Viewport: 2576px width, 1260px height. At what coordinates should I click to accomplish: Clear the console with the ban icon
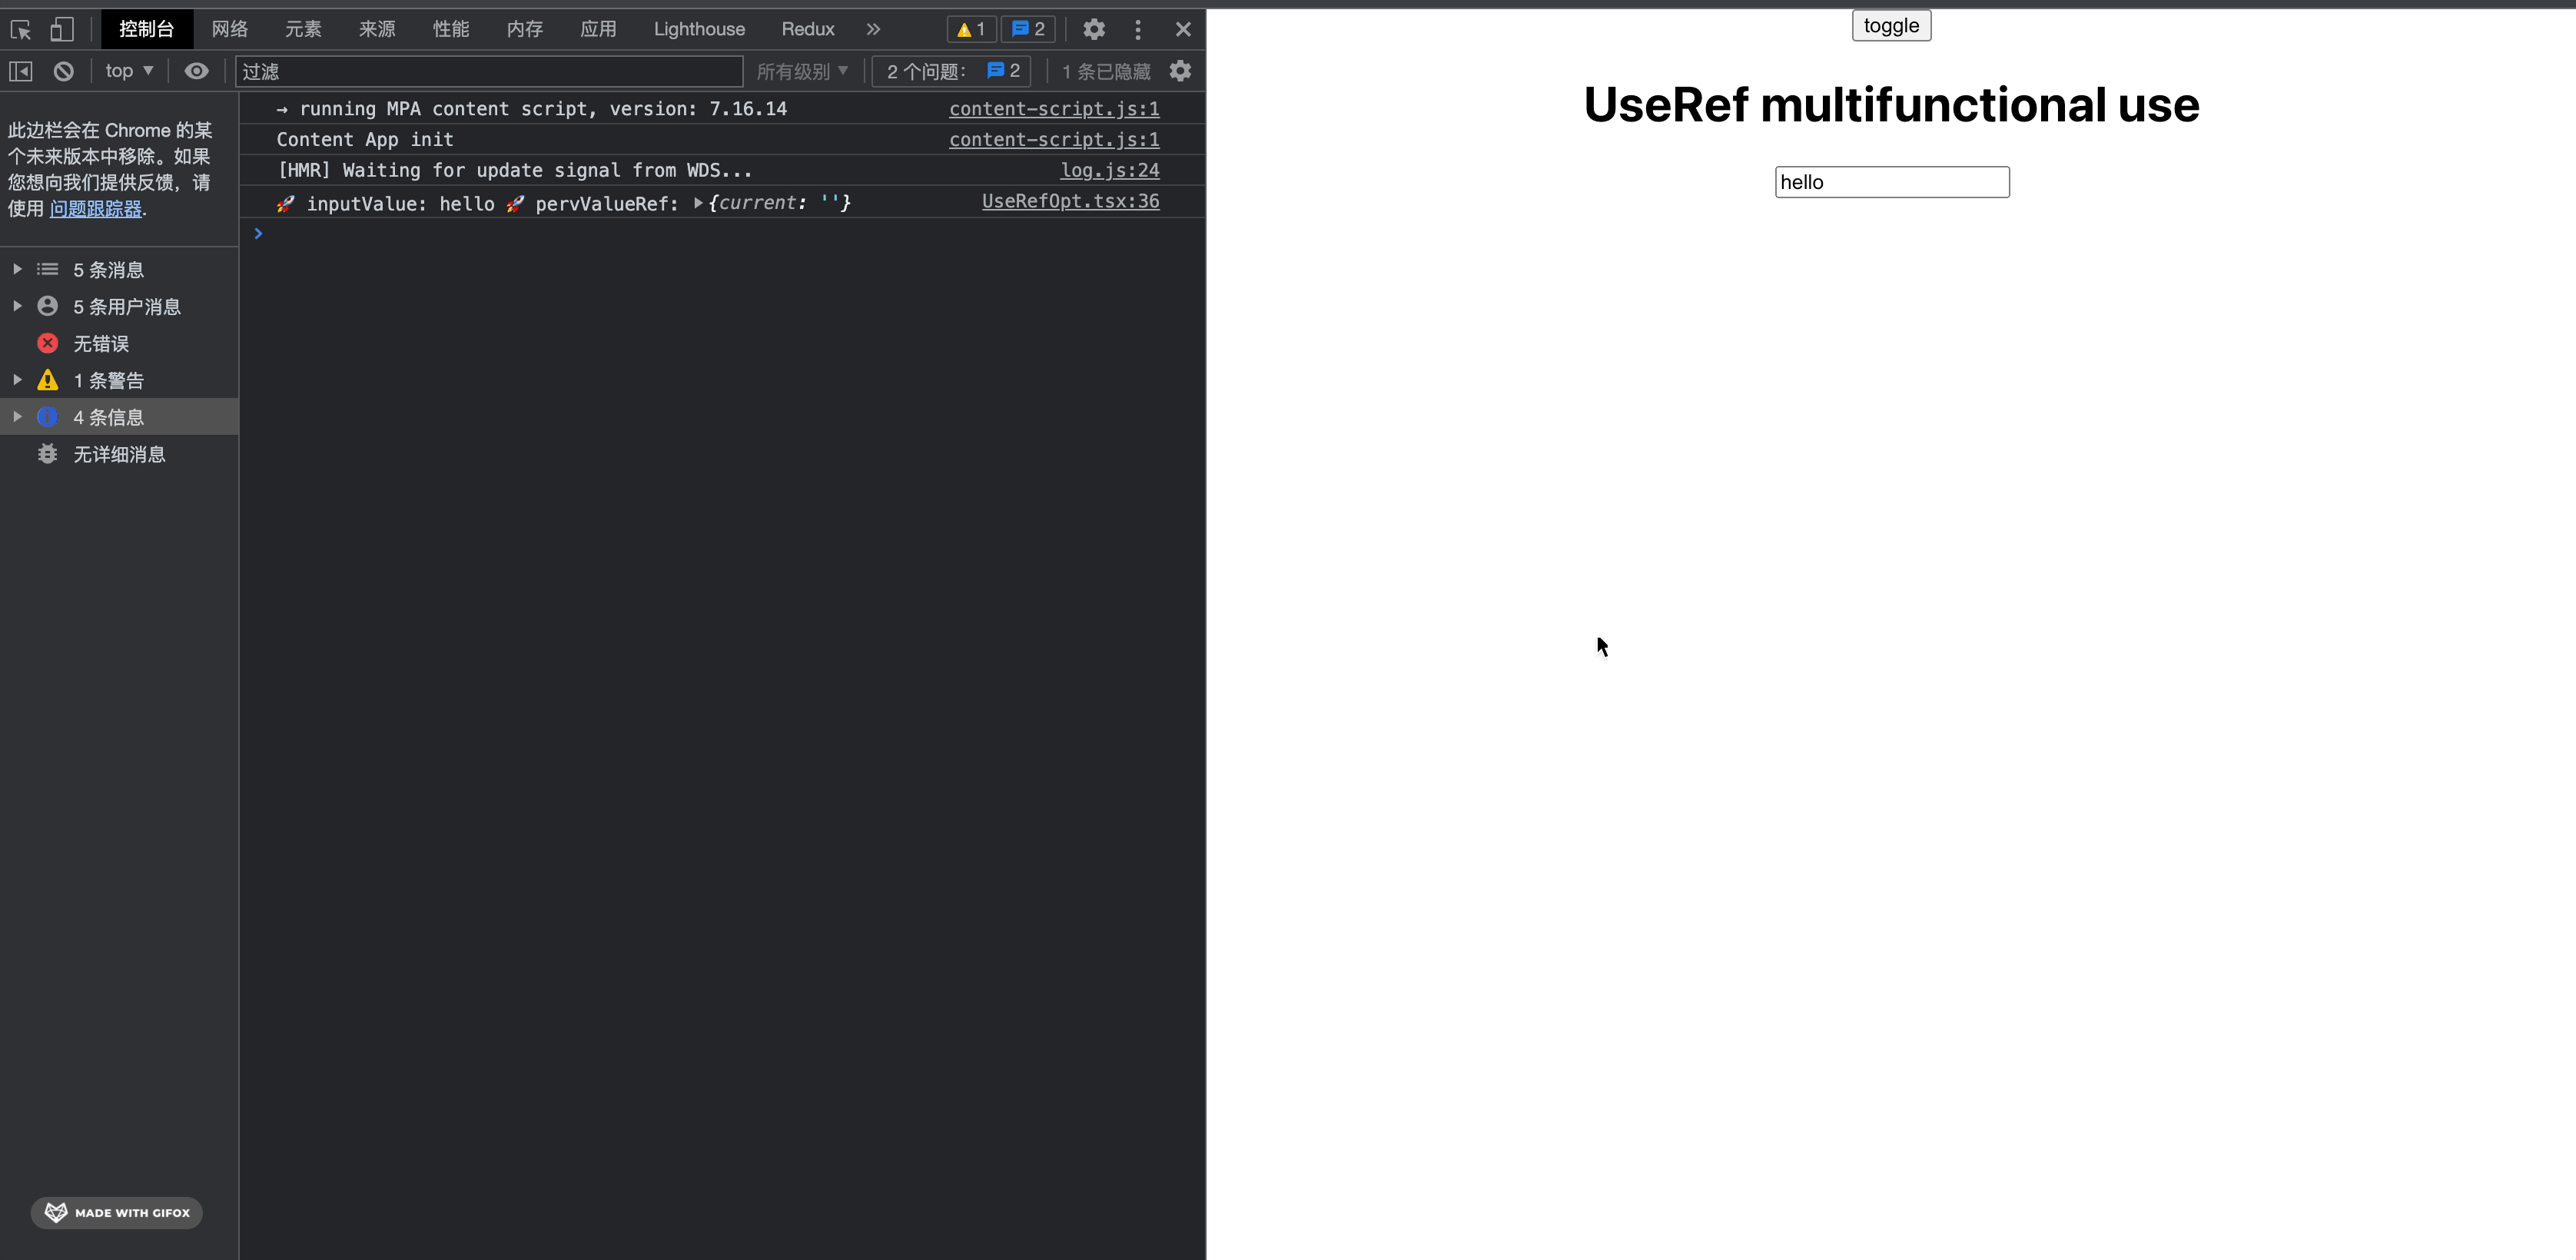point(63,71)
